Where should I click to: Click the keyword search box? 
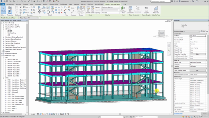(x=161, y=1)
